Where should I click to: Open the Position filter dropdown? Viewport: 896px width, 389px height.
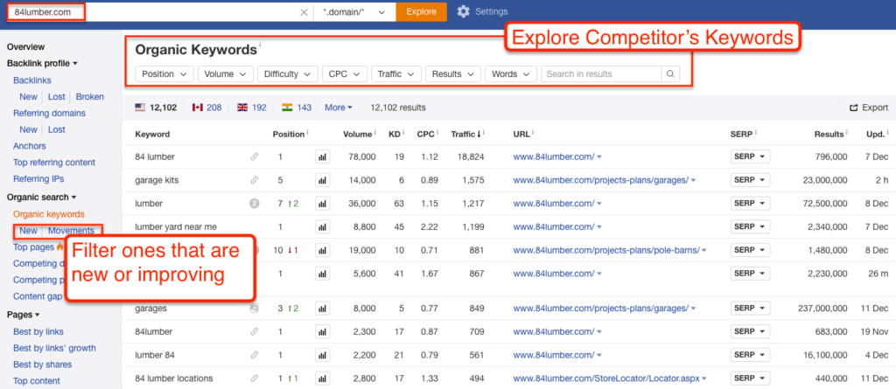tap(164, 73)
